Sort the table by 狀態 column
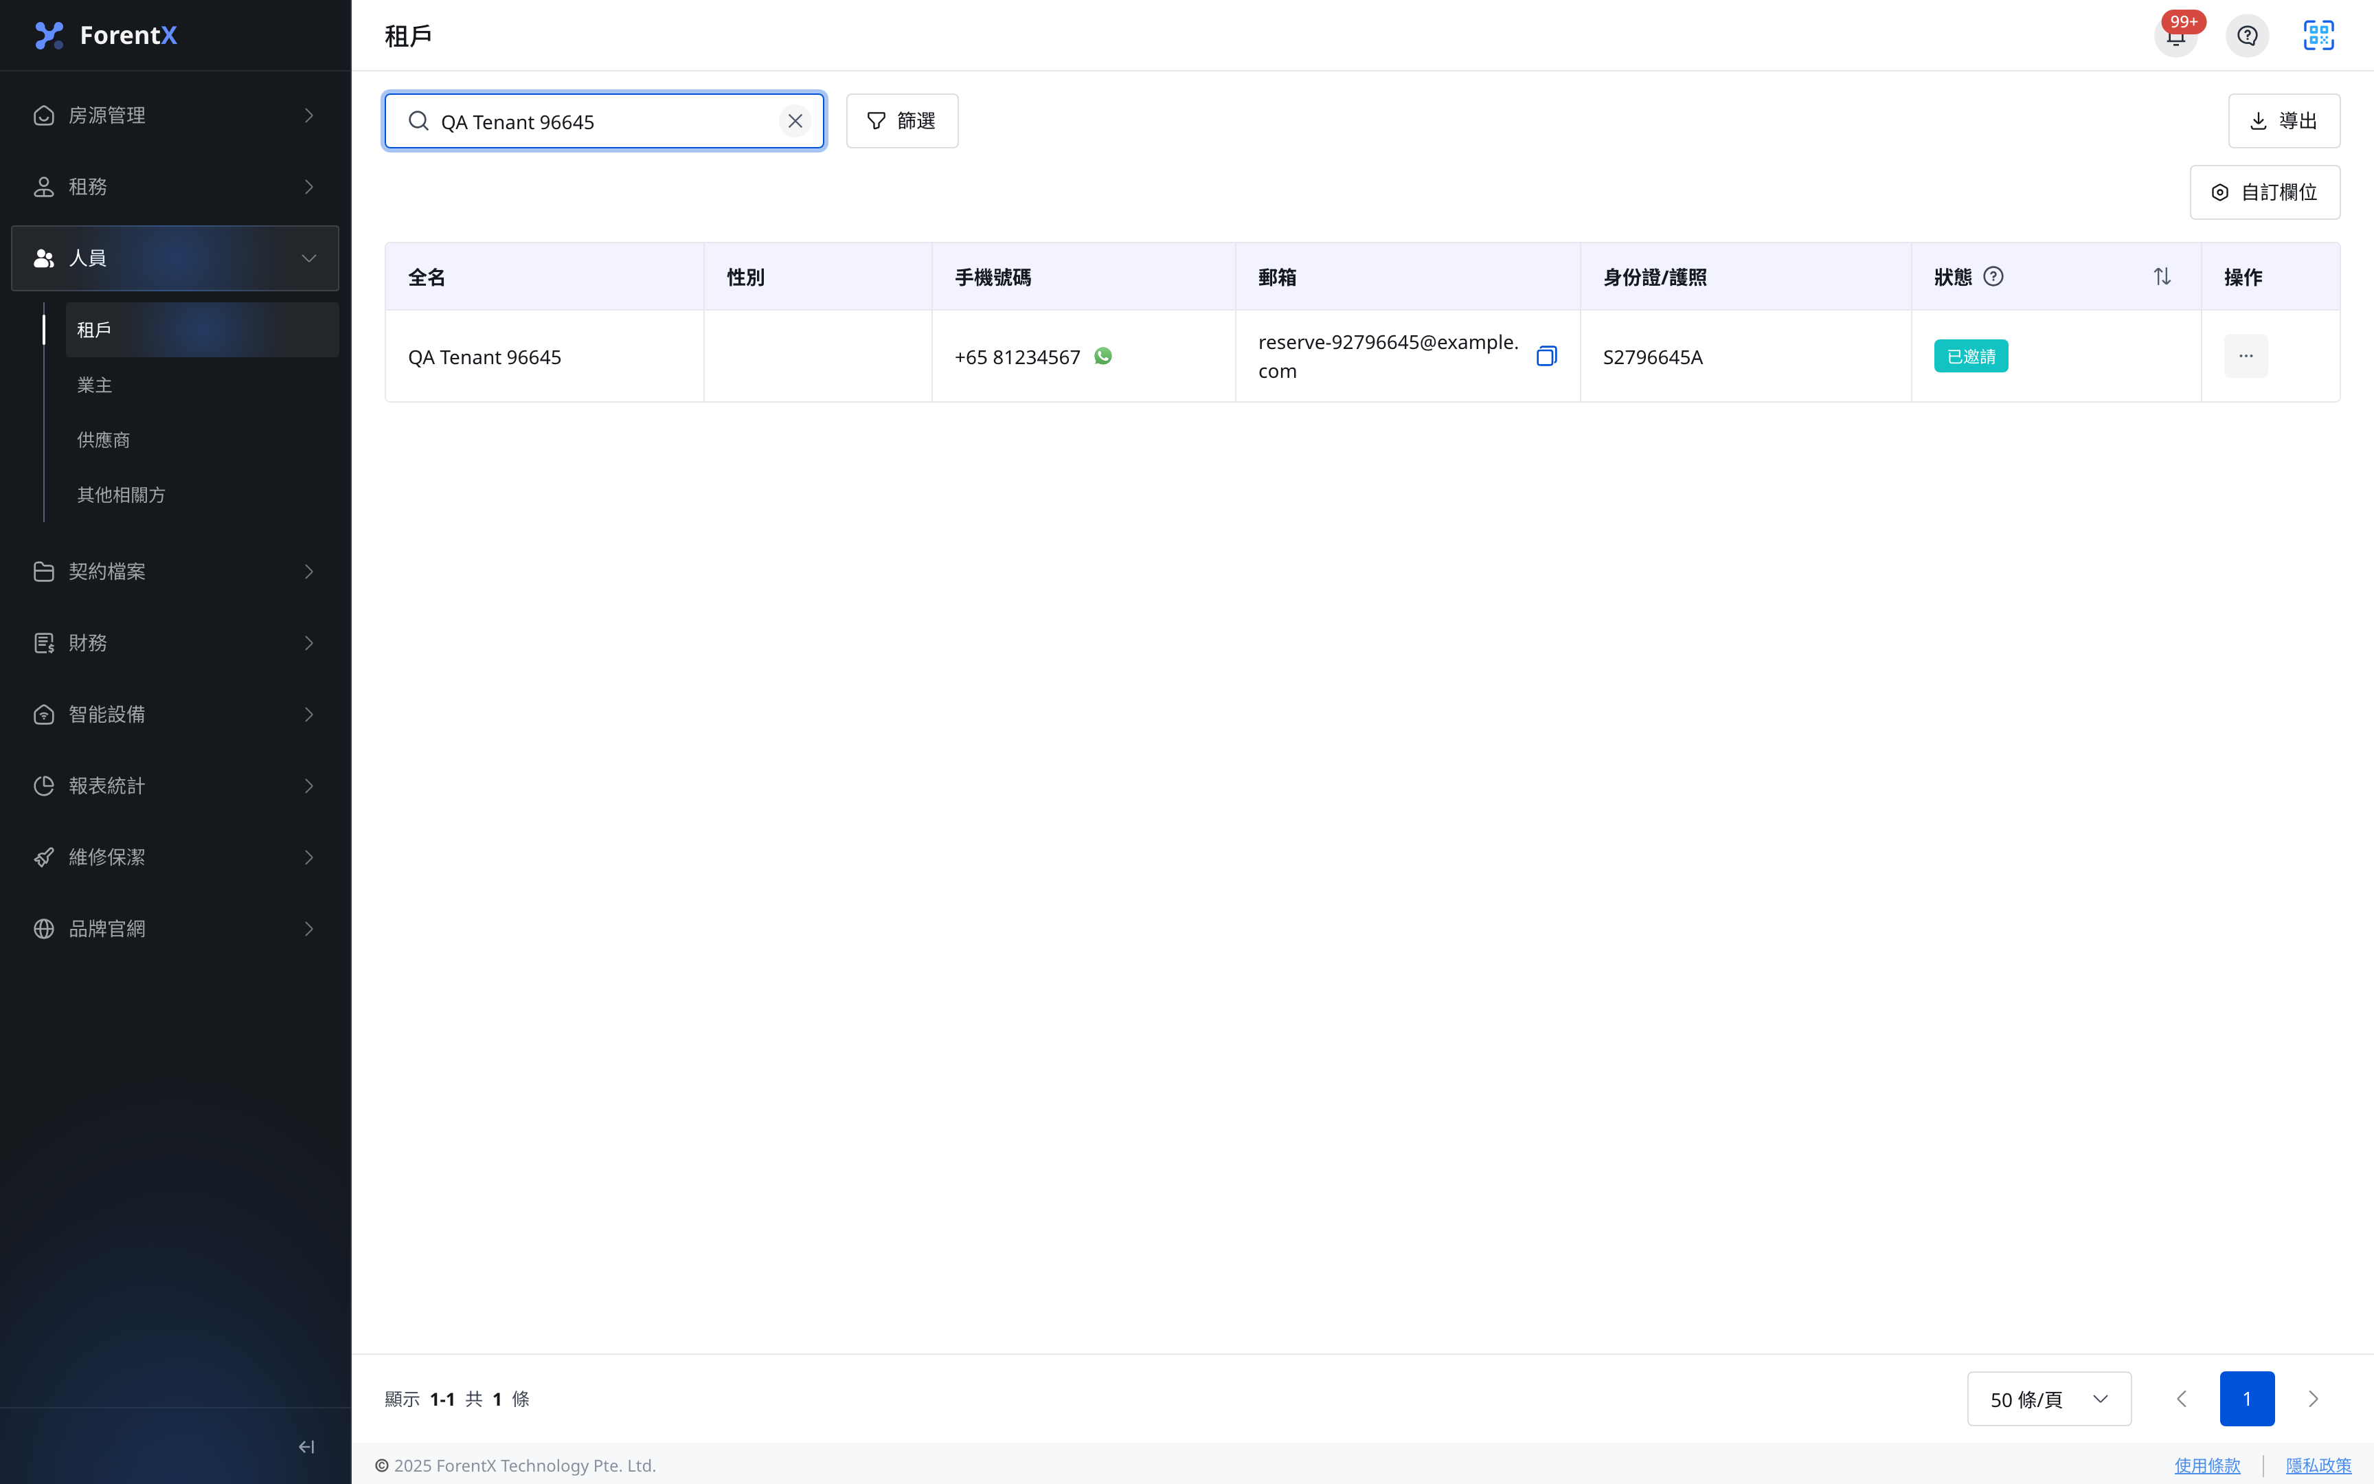 click(2161, 277)
